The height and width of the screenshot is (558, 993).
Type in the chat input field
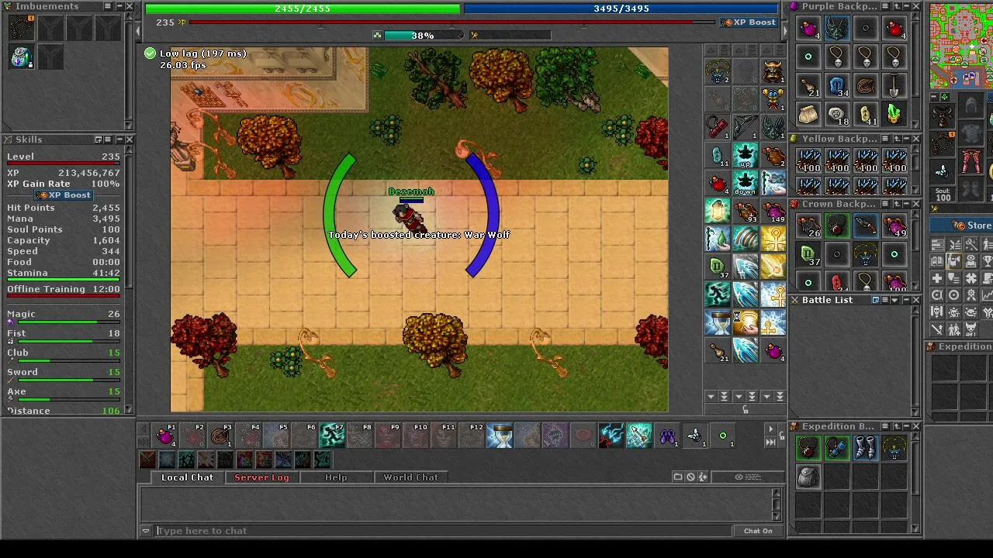[443, 531]
